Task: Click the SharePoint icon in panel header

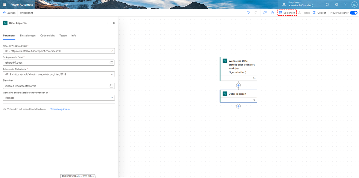Action: tap(5, 23)
